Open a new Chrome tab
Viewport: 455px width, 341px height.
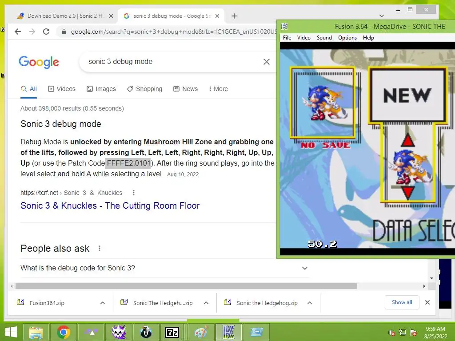pyautogui.click(x=234, y=16)
